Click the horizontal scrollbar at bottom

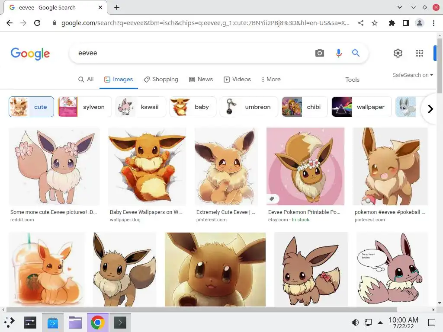pyautogui.click(x=202, y=310)
